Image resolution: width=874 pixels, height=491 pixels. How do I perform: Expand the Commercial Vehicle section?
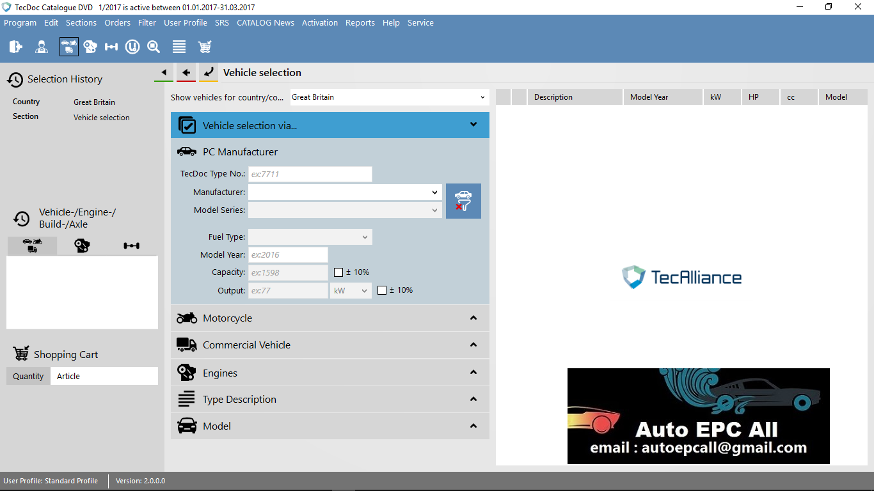pos(473,345)
